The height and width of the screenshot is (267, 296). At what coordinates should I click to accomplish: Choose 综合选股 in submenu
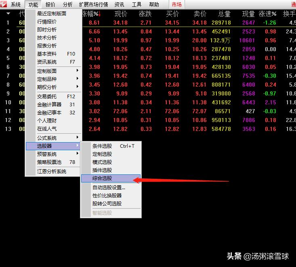click(111, 178)
